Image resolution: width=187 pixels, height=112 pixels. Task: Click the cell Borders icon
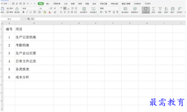tap(35, 12)
